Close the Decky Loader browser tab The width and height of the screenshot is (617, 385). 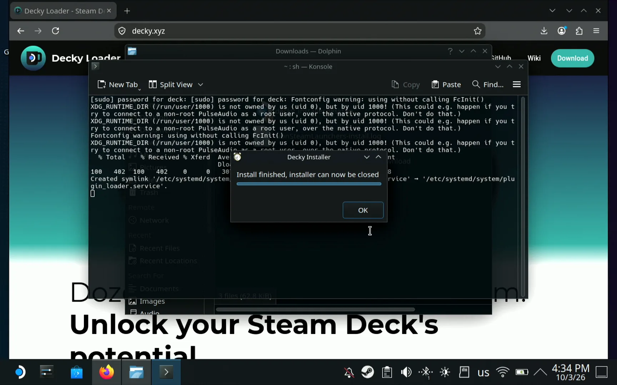click(109, 11)
